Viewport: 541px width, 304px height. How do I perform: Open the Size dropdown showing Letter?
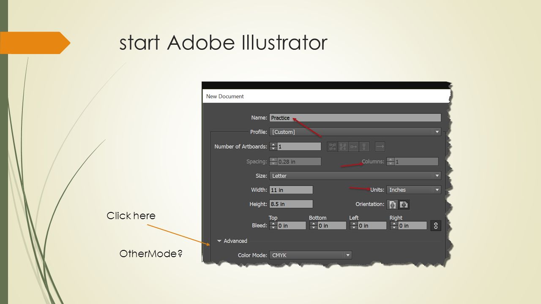tap(355, 176)
